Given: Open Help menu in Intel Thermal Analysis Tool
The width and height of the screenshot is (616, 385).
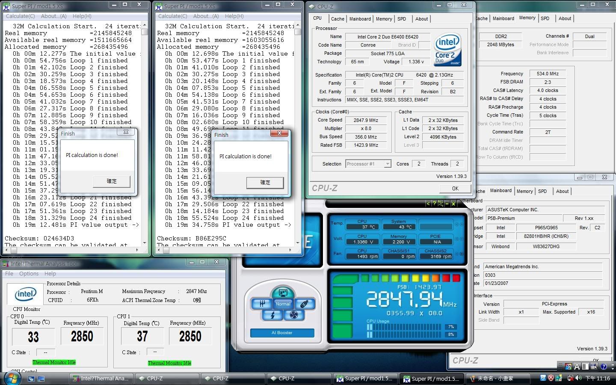Looking at the screenshot, I should tap(50, 274).
